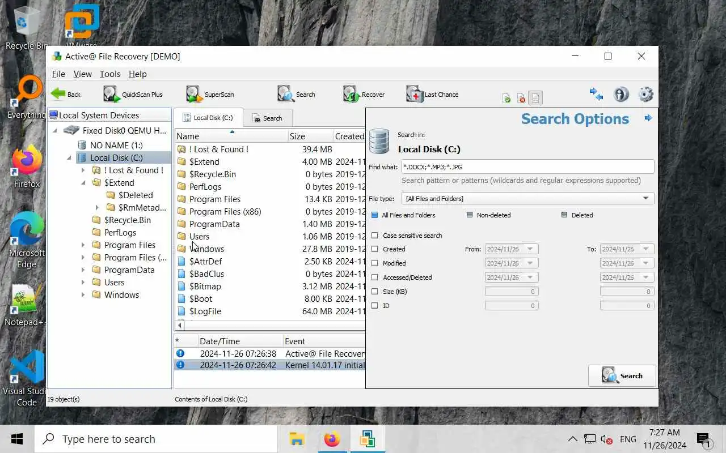
Task: Open the Tools menu
Action: click(109, 74)
